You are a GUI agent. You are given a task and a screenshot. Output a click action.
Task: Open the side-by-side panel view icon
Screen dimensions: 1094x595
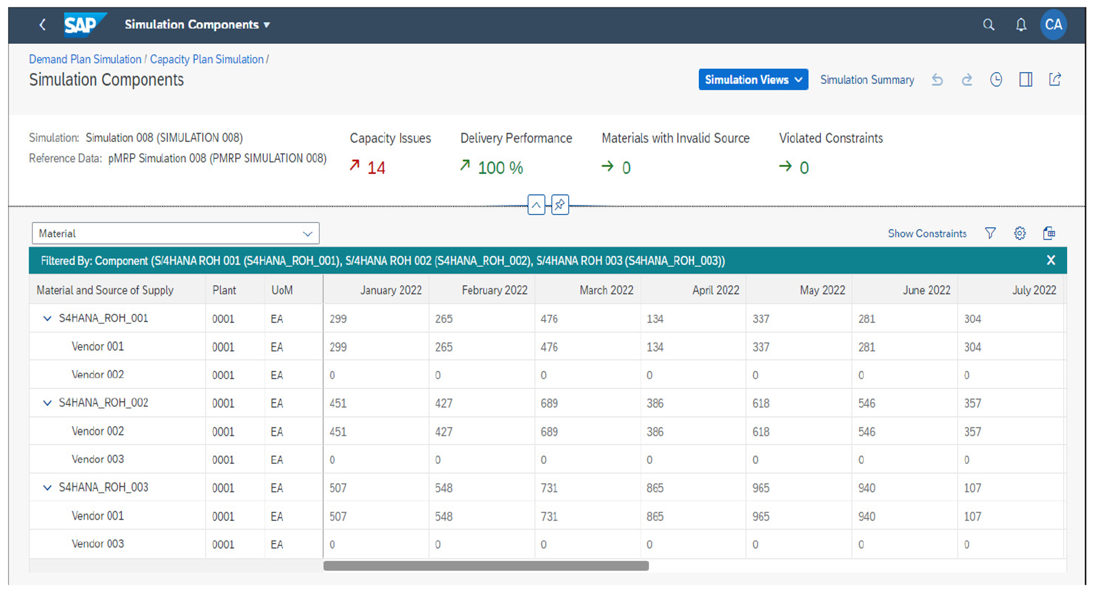pos(1025,80)
